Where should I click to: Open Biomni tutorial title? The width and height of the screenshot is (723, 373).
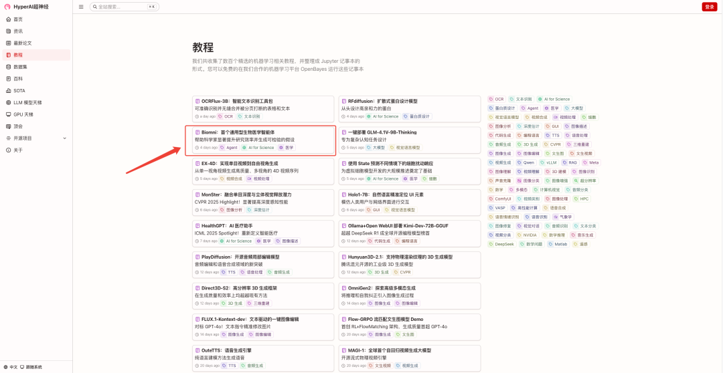[238, 132]
